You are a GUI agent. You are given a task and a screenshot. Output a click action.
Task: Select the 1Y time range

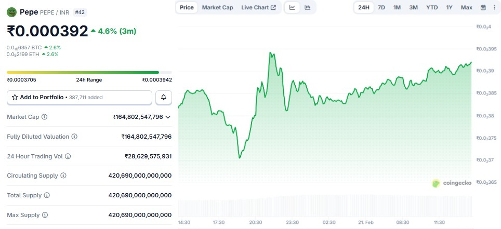click(449, 7)
